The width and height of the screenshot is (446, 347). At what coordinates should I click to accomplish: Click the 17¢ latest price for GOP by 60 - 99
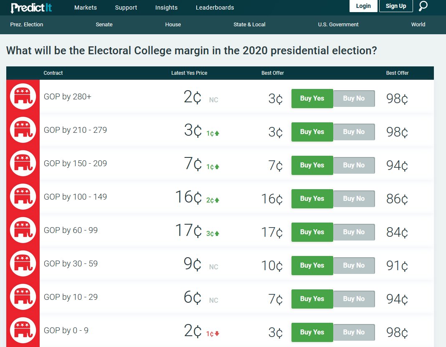coord(189,230)
